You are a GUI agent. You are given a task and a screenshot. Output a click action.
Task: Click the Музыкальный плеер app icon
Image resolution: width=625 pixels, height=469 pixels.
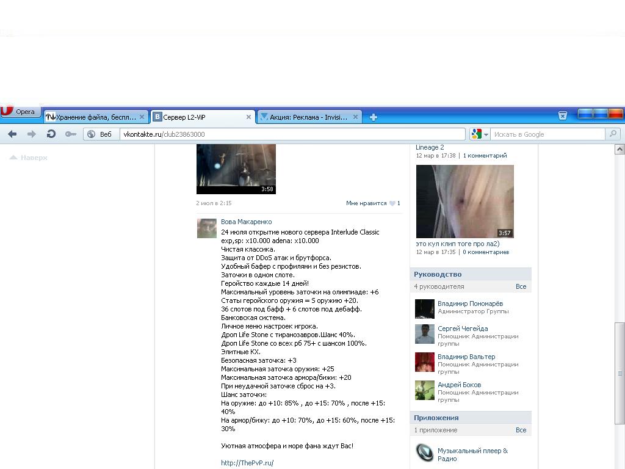(425, 453)
